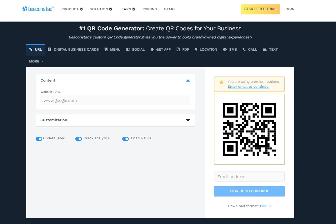The image size is (336, 224).
Task: Open the PNG download format dropdown
Action: 265,206
